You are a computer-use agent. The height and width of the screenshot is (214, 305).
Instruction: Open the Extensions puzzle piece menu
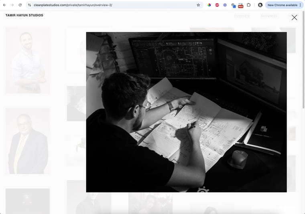coord(248,5)
